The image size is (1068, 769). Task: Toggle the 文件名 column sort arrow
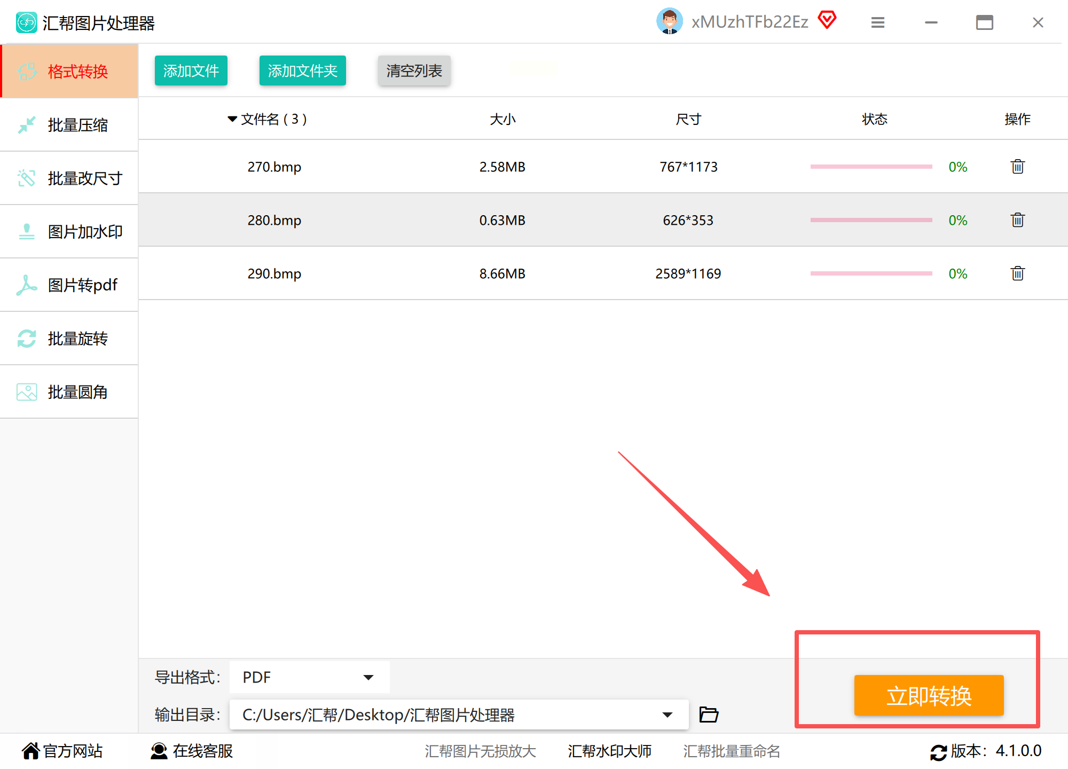pyautogui.click(x=232, y=119)
